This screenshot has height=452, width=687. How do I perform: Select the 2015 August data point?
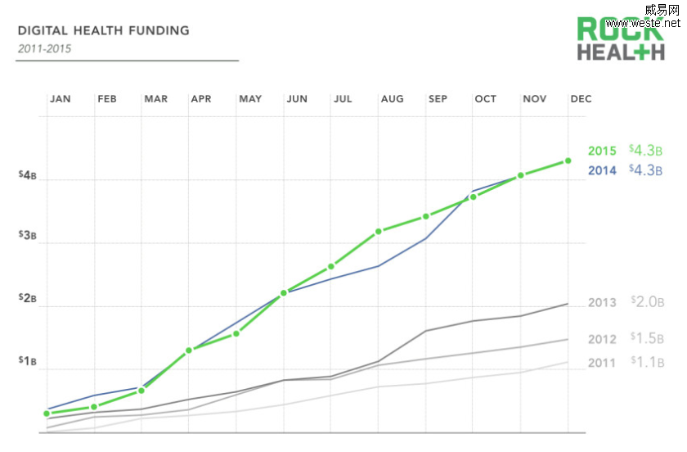pyautogui.click(x=379, y=232)
